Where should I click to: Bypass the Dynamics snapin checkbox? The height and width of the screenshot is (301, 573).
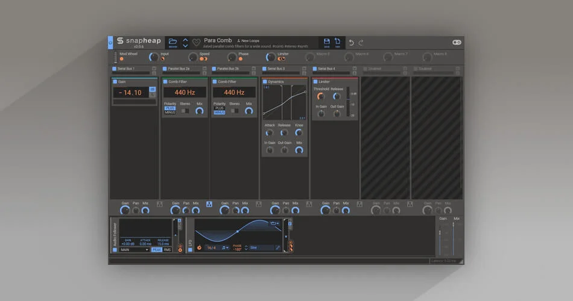265,82
